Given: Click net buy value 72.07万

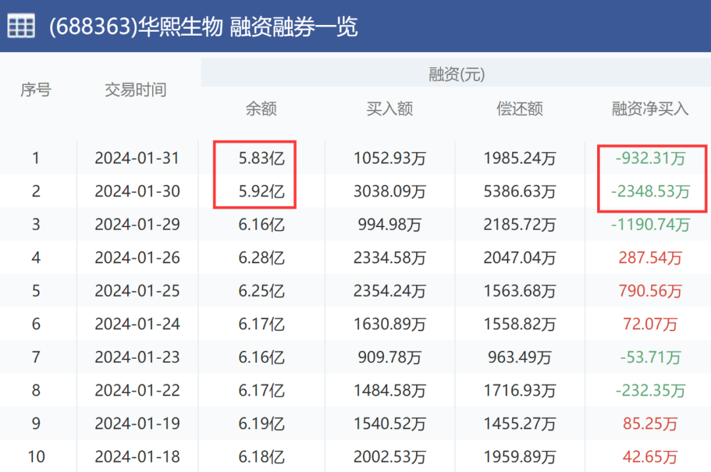Looking at the screenshot, I should [x=650, y=324].
